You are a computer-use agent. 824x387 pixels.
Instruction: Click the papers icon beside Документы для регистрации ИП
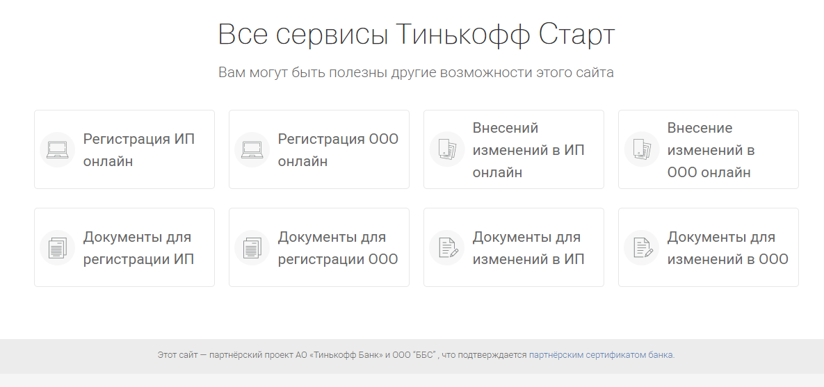[x=57, y=248]
